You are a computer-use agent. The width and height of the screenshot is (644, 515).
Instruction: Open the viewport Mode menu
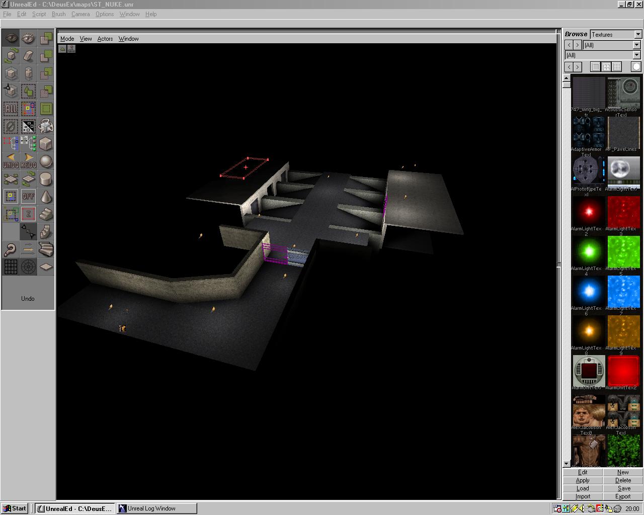67,39
